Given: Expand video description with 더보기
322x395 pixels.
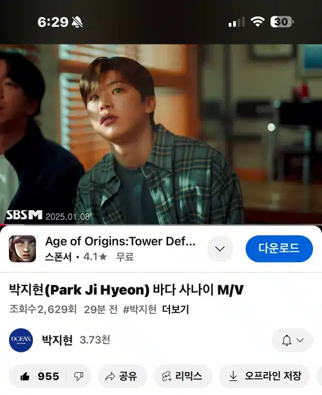Looking at the screenshot, I should coord(175,309).
